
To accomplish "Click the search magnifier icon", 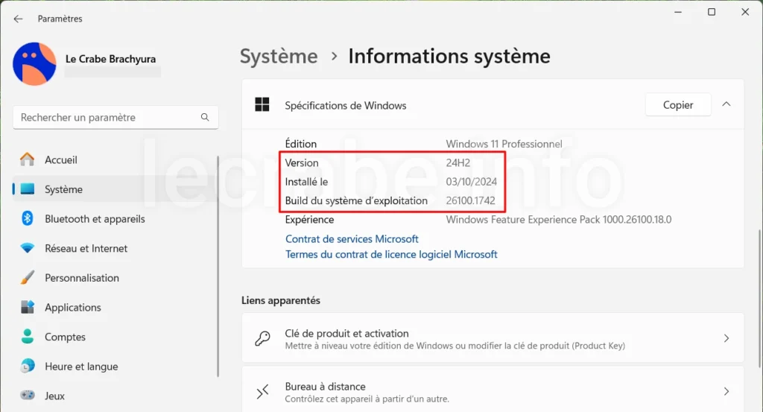I will [x=205, y=117].
